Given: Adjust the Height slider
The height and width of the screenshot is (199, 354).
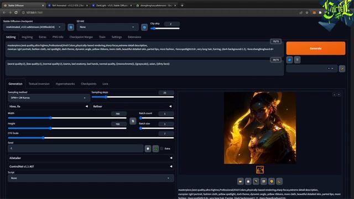Looking at the screenshot, I should (x=67, y=128).
